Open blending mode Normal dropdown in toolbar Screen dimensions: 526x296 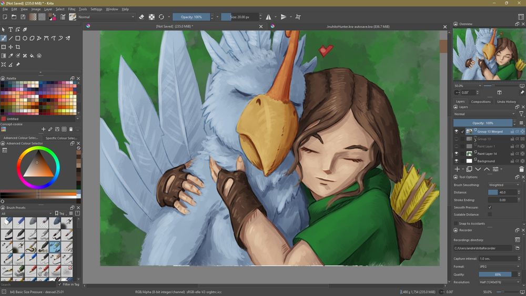coord(106,17)
